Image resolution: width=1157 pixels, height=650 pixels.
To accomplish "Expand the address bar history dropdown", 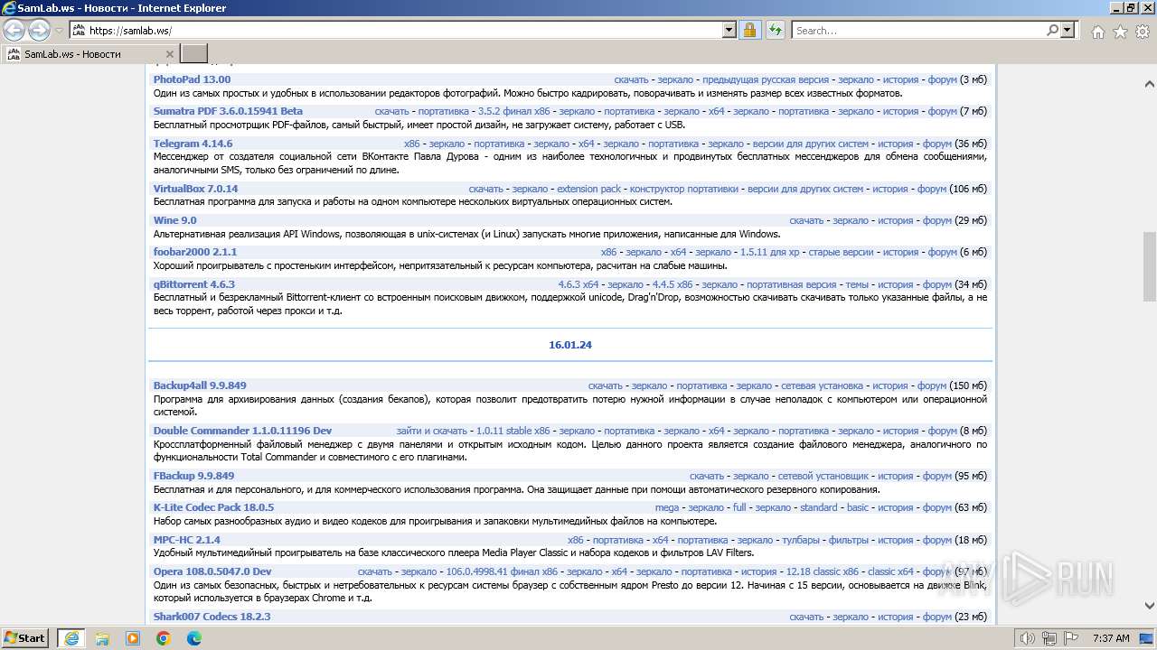I will tap(729, 30).
